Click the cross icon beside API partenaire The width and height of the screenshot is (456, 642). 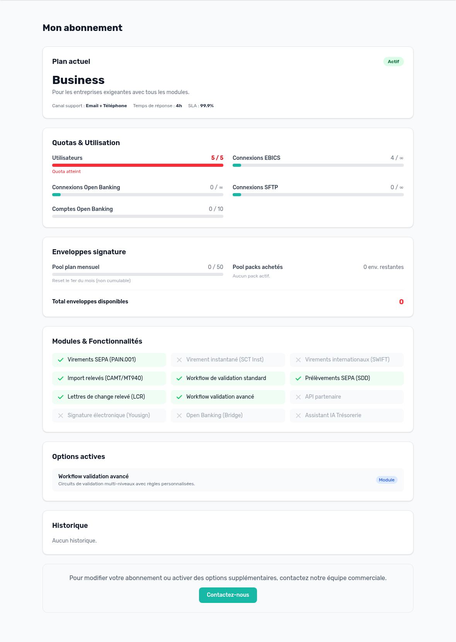(x=298, y=397)
